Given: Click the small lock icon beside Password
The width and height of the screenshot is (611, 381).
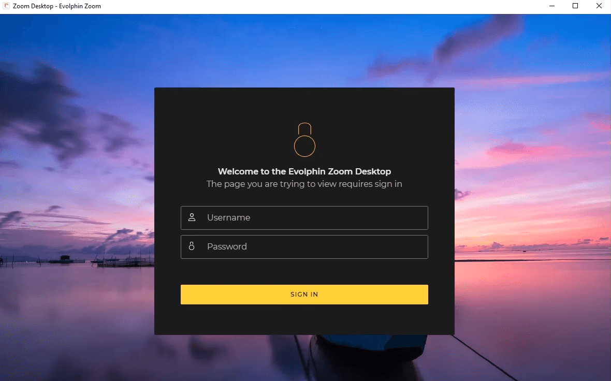Looking at the screenshot, I should tap(192, 246).
